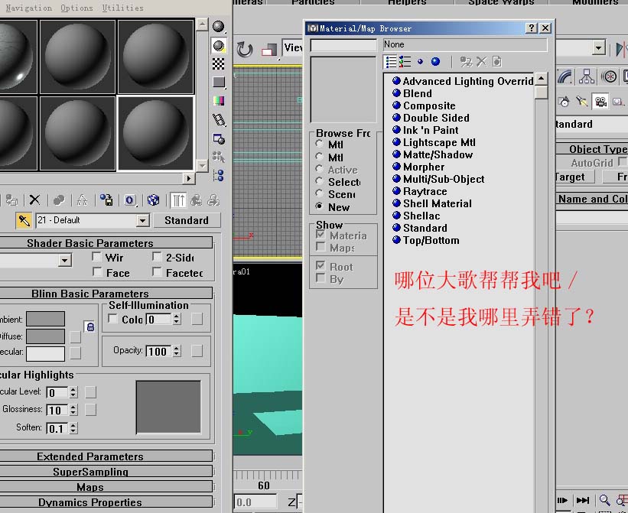Select the Lights category icon
The width and height of the screenshot is (628, 513).
(x=582, y=102)
